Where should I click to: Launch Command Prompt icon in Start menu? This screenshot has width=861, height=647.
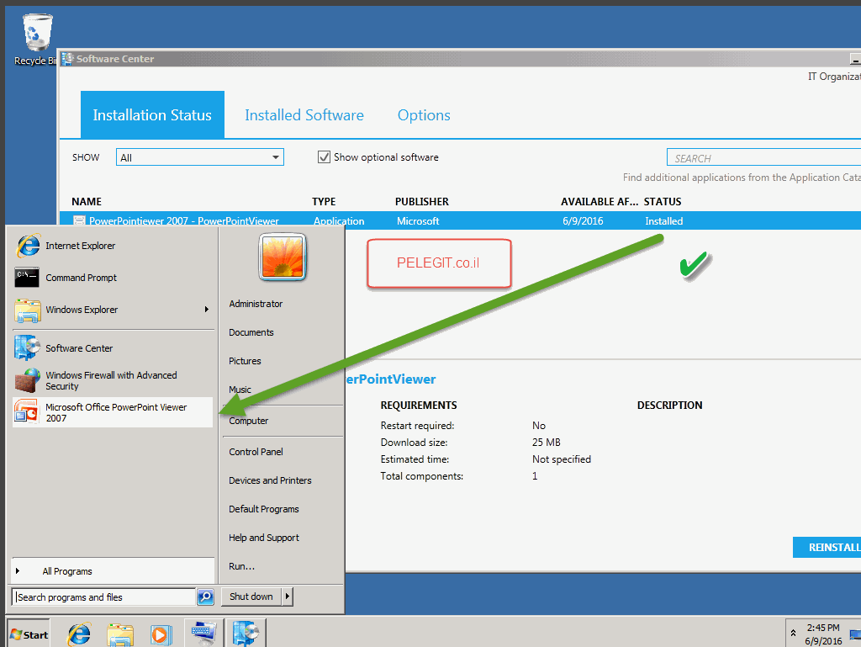tap(27, 278)
